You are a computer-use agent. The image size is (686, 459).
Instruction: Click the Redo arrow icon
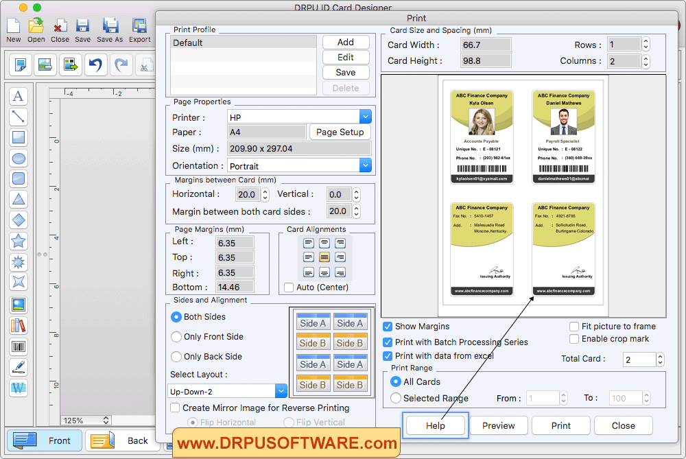[121, 65]
